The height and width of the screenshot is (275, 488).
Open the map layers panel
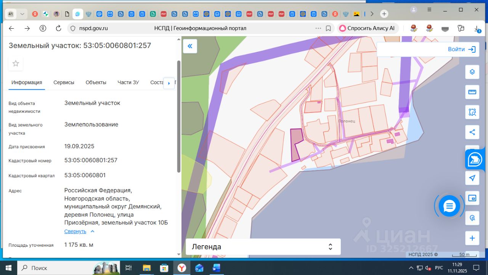coord(472,72)
